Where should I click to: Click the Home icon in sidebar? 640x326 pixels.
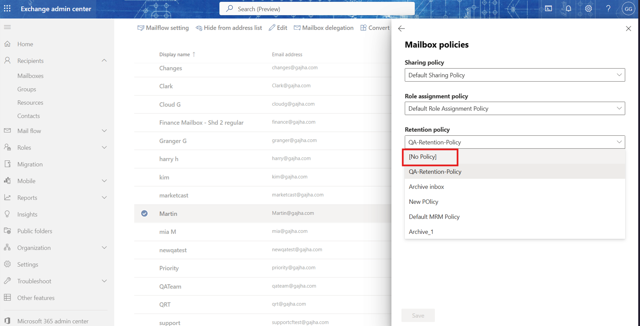[7, 44]
